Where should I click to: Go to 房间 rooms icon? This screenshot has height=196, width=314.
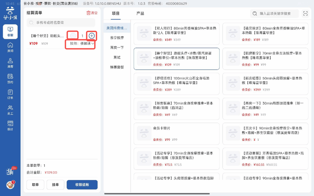tap(10, 47)
